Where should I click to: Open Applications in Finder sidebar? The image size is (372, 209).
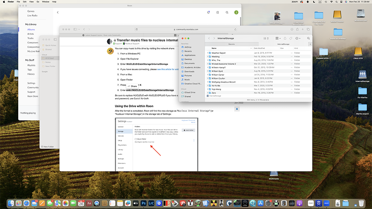pyautogui.click(x=190, y=55)
